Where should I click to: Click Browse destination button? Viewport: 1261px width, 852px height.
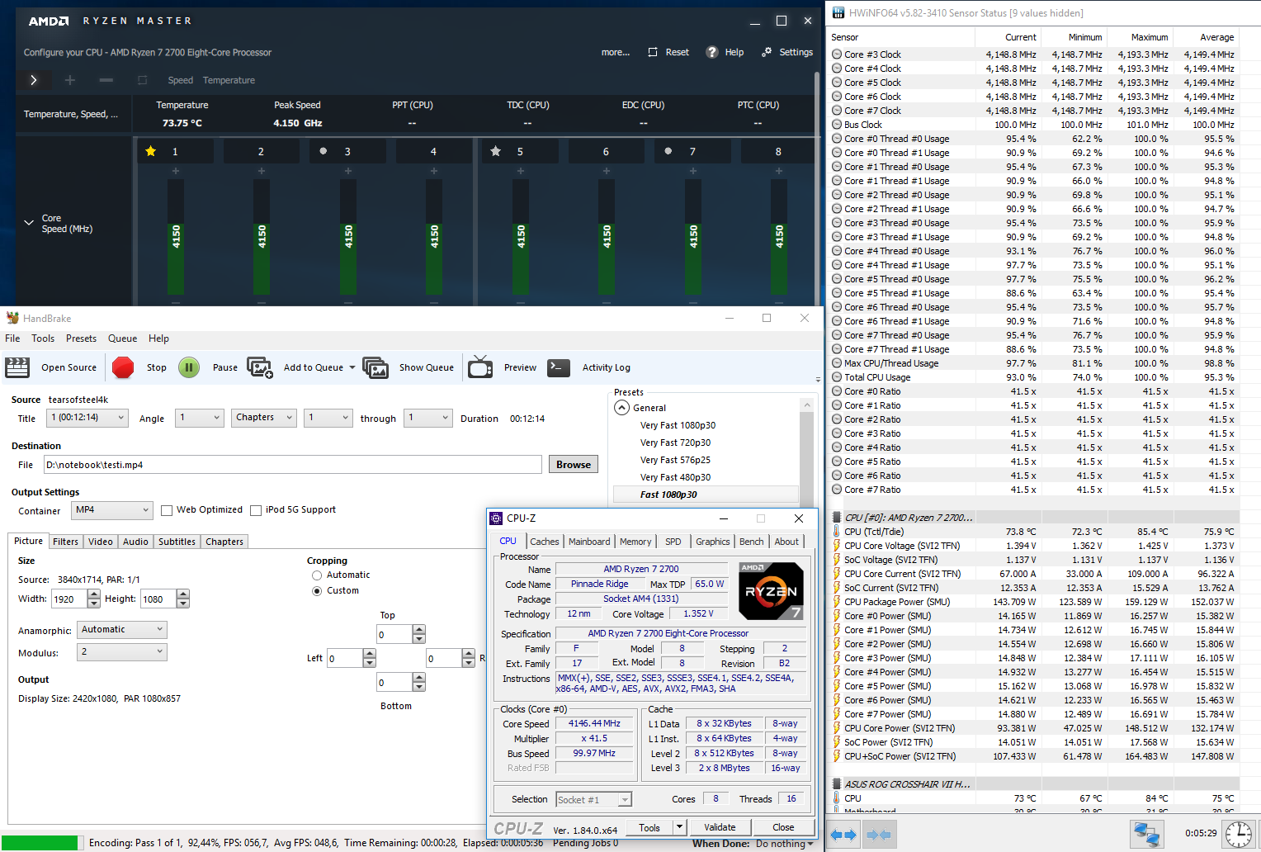tap(574, 465)
